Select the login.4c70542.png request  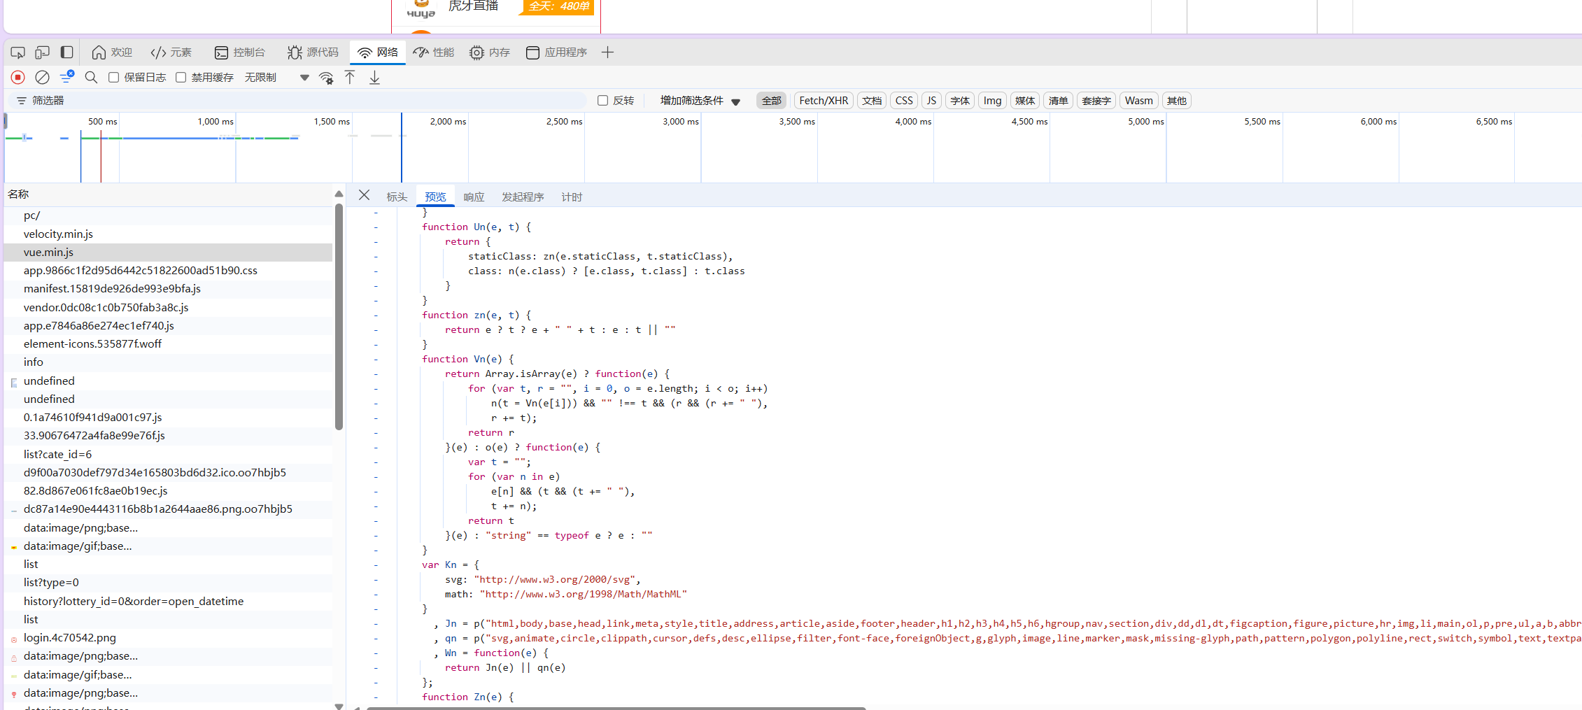(x=168, y=637)
